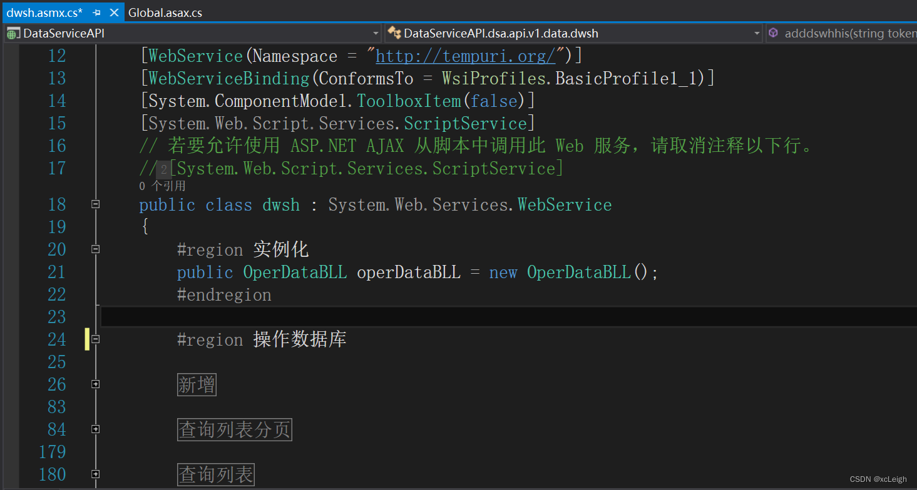Open the adddswhhis member dropdown
This screenshot has height=490, width=917.
pyautogui.click(x=841, y=33)
